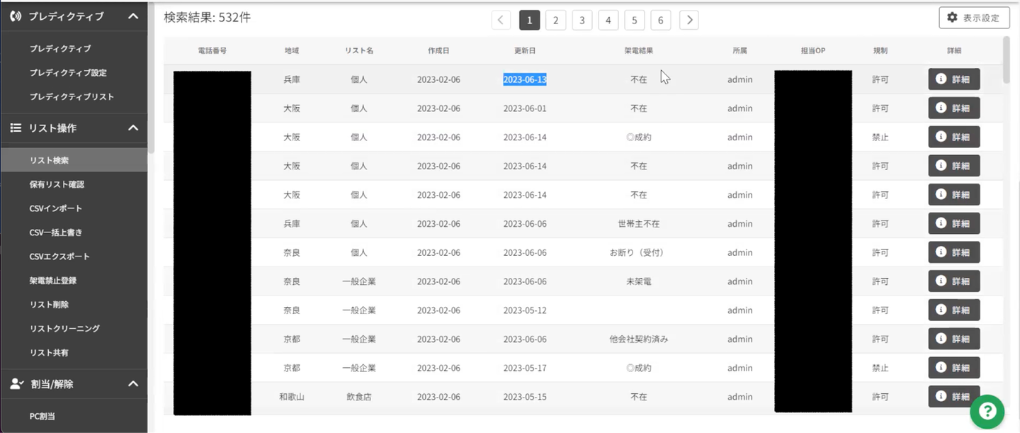Collapse the 割当/解除 section chevron
1020x433 pixels.
tap(132, 383)
